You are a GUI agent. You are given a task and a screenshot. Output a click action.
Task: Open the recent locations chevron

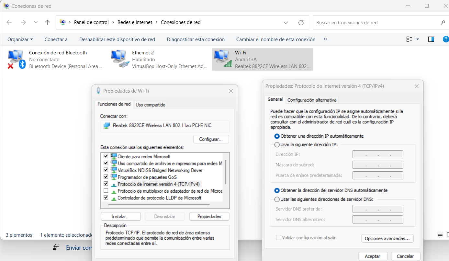pos(36,22)
